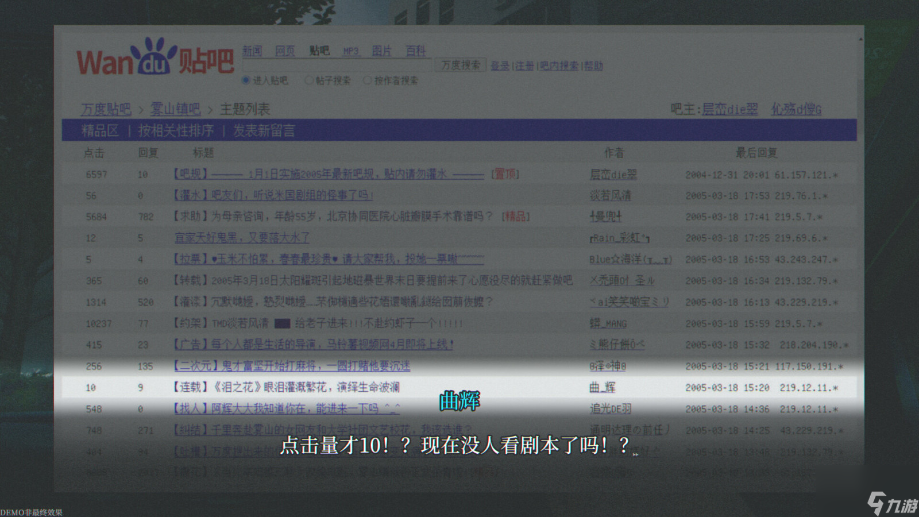Open the 【求助】 heart surgery thread

click(333, 217)
